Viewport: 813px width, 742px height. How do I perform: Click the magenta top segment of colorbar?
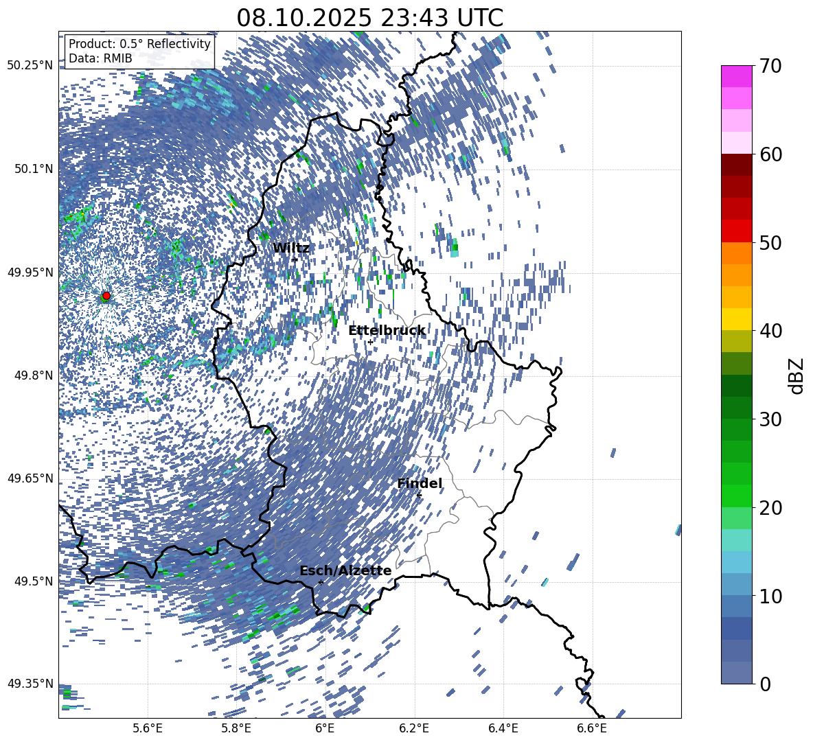pos(736,77)
